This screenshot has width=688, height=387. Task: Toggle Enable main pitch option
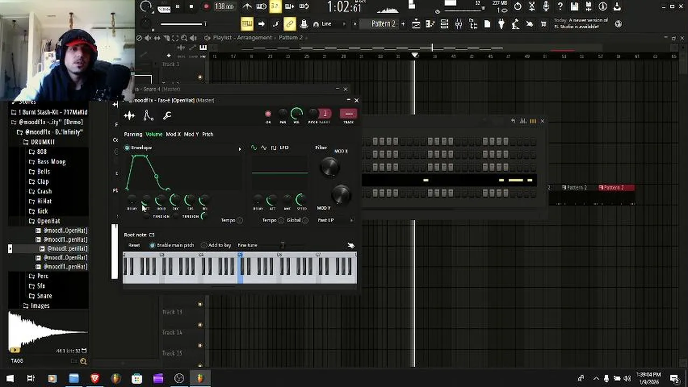[x=152, y=245]
